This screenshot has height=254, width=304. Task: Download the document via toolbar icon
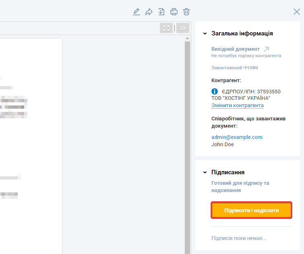click(x=161, y=12)
